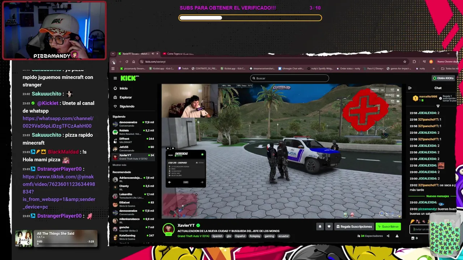
Task: Click Grand Theft Auto V (GTA) category link
Action: pos(193,236)
